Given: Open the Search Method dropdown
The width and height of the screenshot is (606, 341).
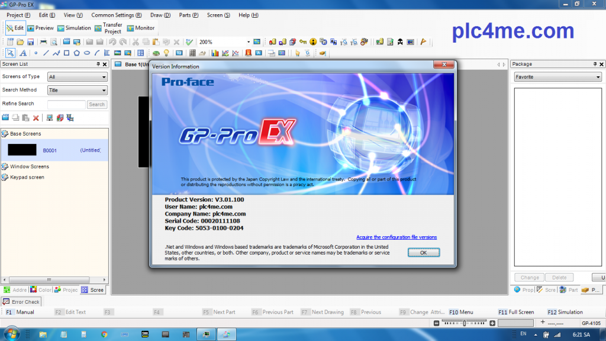Looking at the screenshot, I should 78,91.
